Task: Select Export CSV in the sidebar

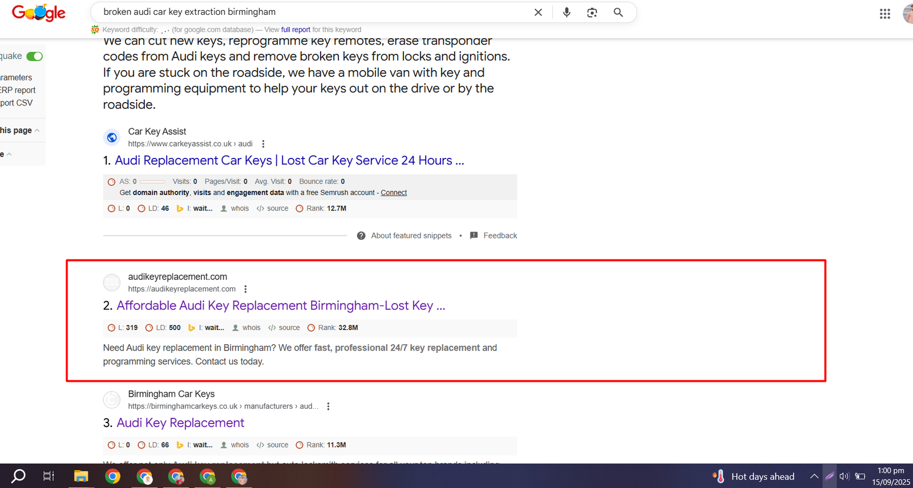Action: click(x=17, y=103)
